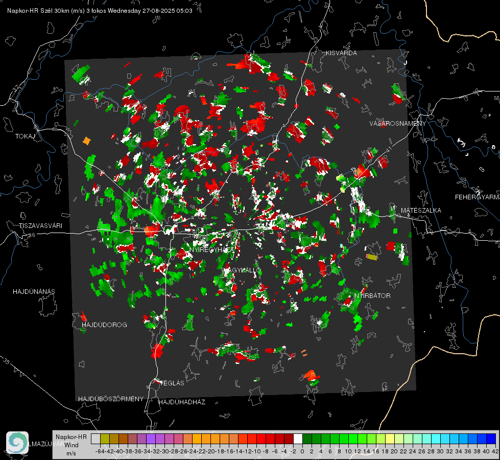The height and width of the screenshot is (460, 500).
Task: Click the isolated orange echo east of Tokaj
Action: [x=87, y=141]
